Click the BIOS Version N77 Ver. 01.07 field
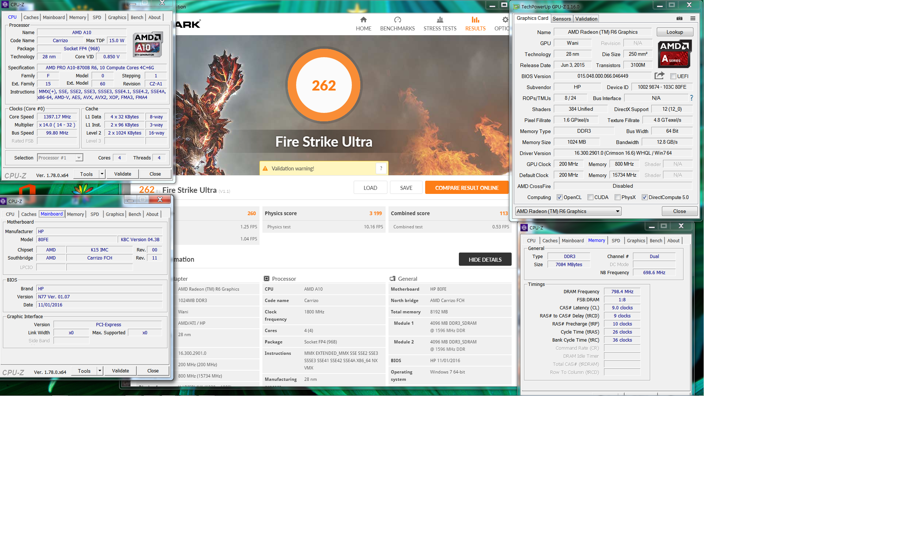This screenshot has height=552, width=917. point(99,297)
